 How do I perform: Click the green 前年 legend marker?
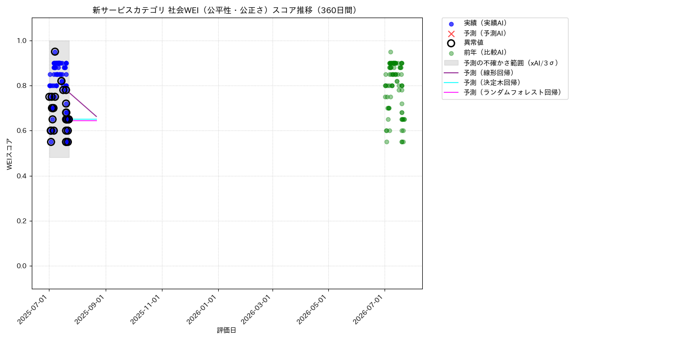coord(451,53)
